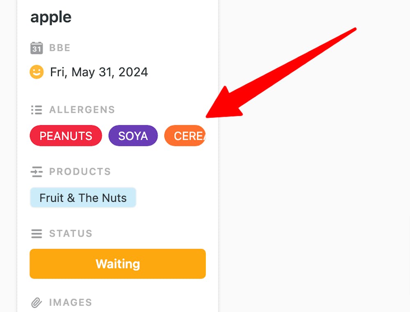The image size is (410, 312).
Task: Select the IMAGES property label
Action: pos(70,302)
